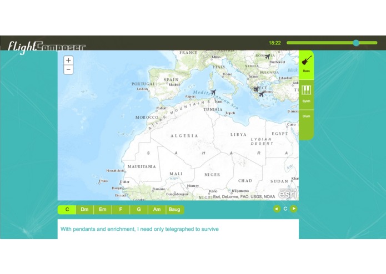Click the airplane south of Athens
Image resolution: width=386 pixels, height=274 pixels.
(261, 94)
